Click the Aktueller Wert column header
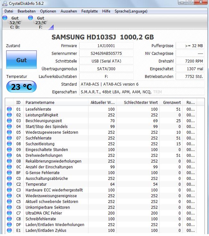The height and width of the screenshot is (236, 209). (x=103, y=103)
